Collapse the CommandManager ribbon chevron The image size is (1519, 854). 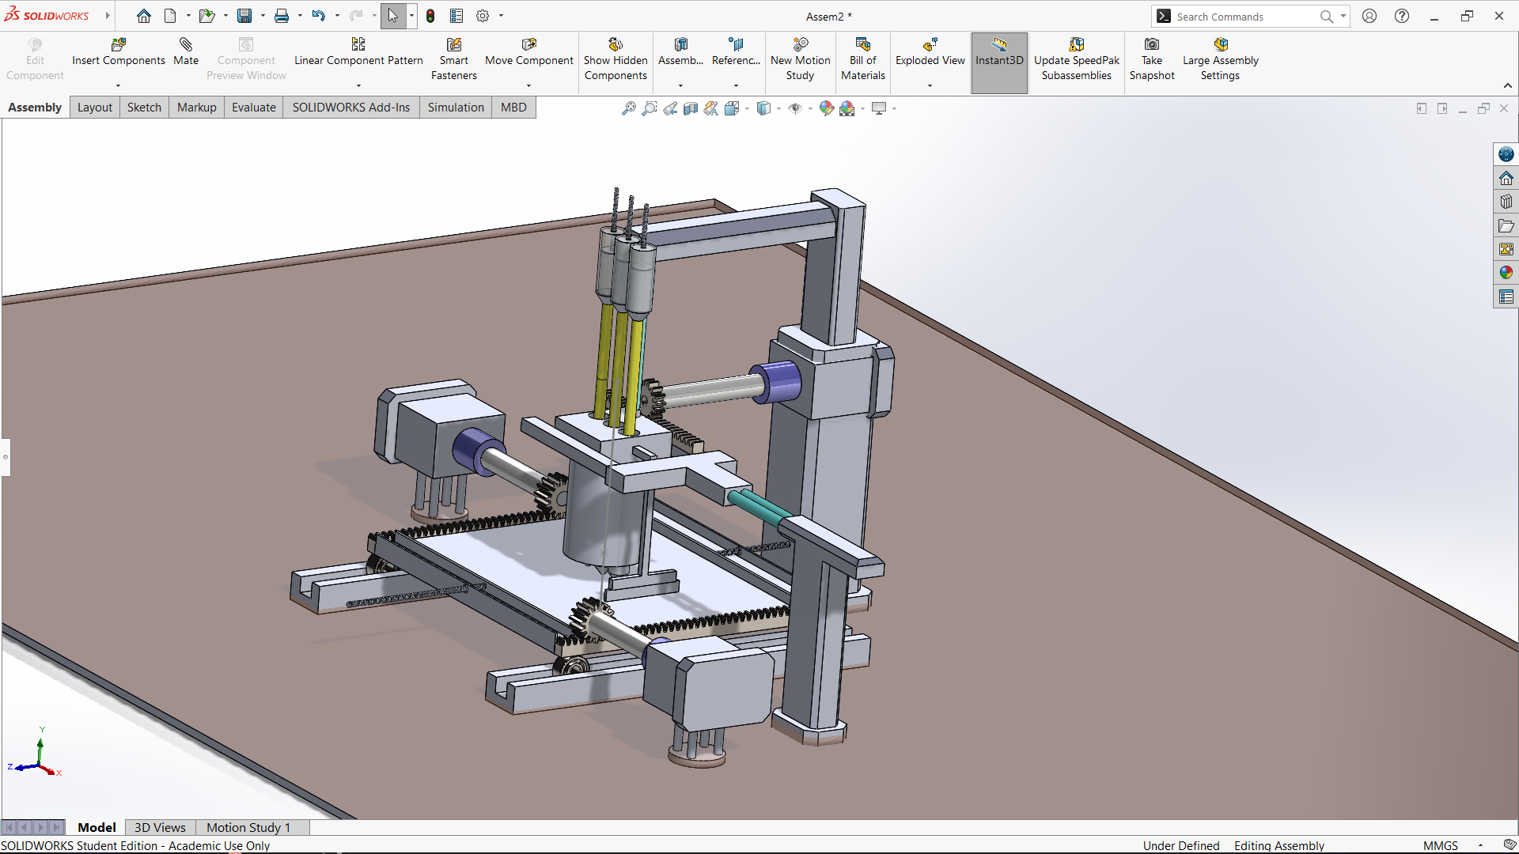tap(1508, 85)
